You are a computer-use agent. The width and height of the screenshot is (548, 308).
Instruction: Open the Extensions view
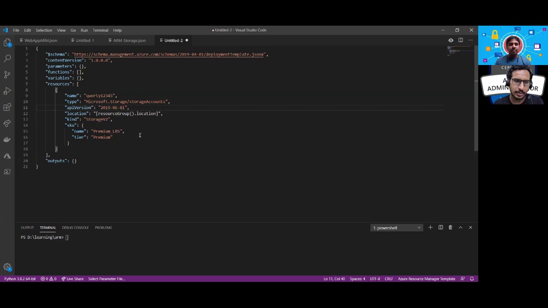click(7, 107)
